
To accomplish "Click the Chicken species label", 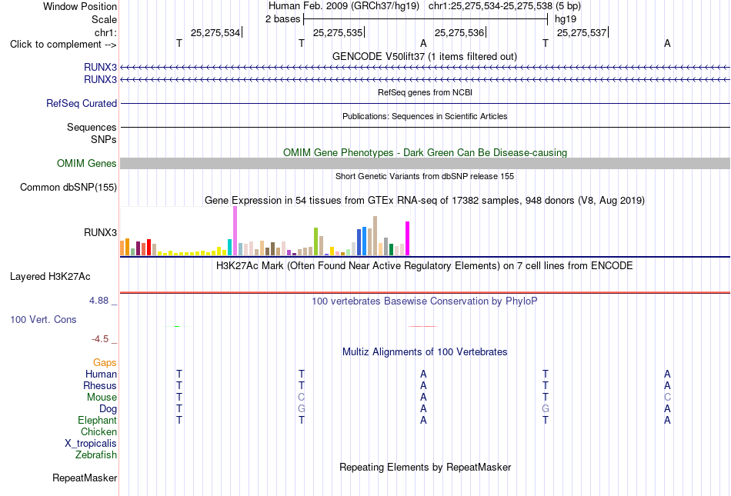I will point(98,431).
